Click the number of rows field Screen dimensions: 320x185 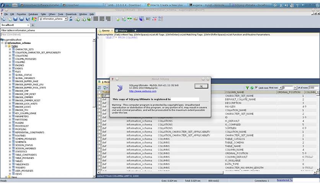pos(313,88)
